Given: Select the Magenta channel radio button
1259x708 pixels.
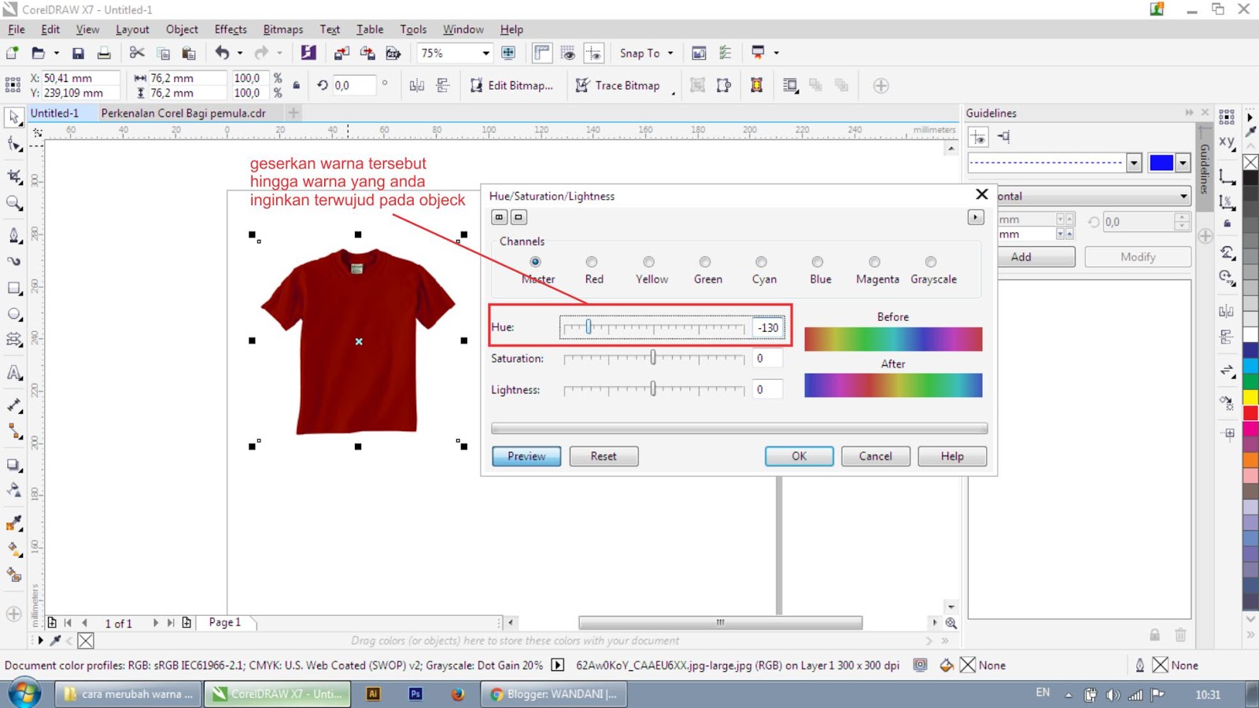Looking at the screenshot, I should (x=874, y=262).
